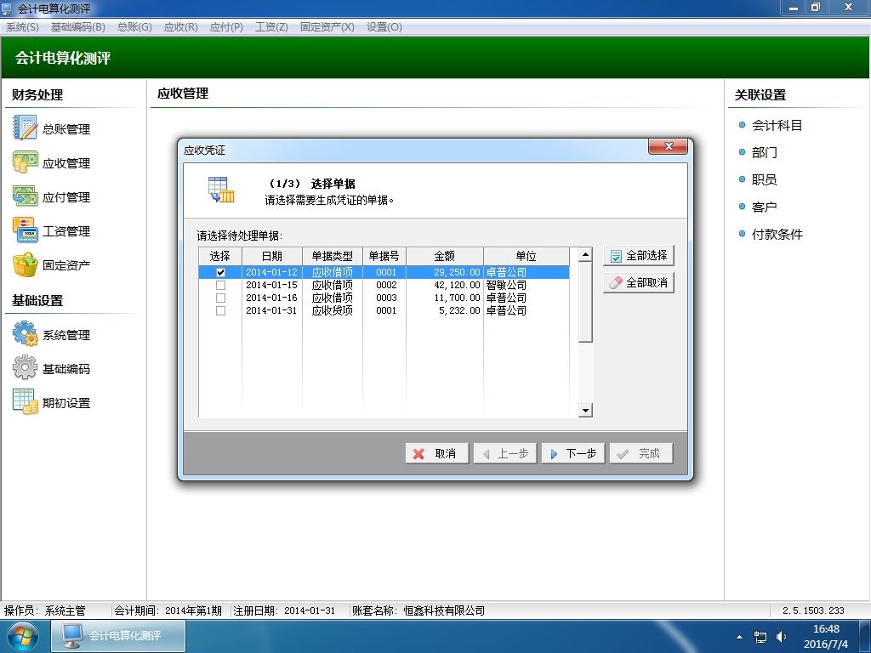
Task: Click the Windows Start orb
Action: tap(21, 636)
